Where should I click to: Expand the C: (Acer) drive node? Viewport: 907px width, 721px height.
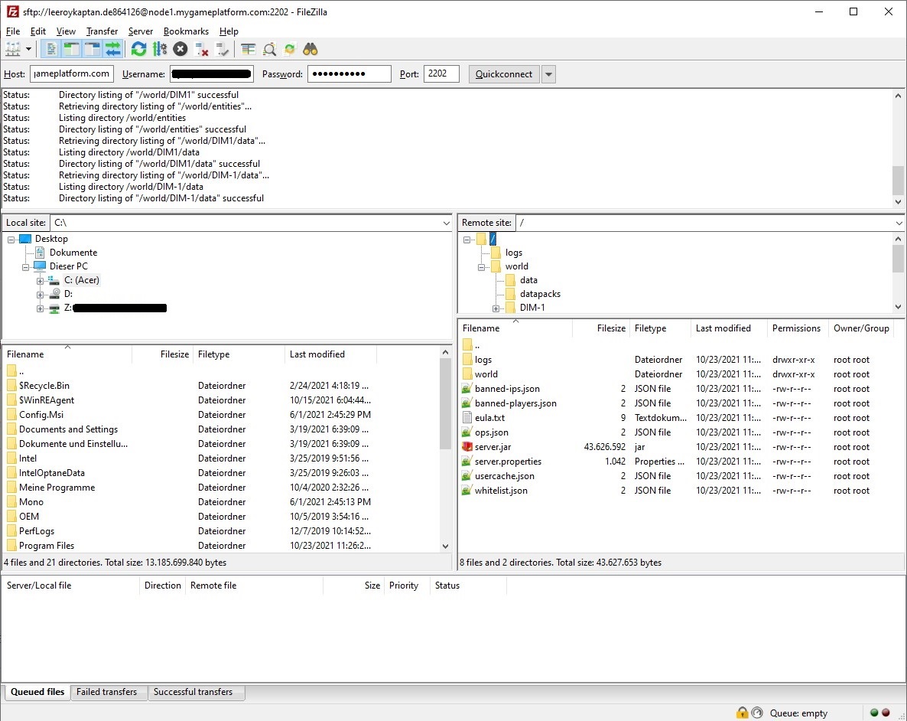(x=40, y=281)
